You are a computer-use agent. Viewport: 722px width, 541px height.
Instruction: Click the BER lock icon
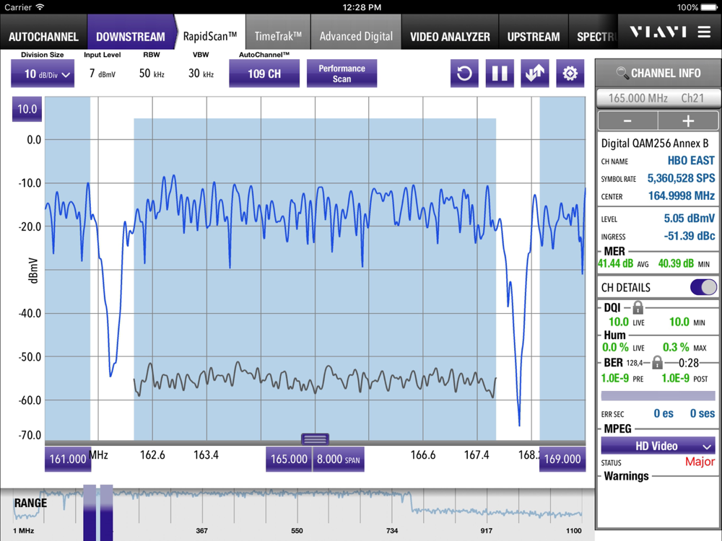coord(657,363)
